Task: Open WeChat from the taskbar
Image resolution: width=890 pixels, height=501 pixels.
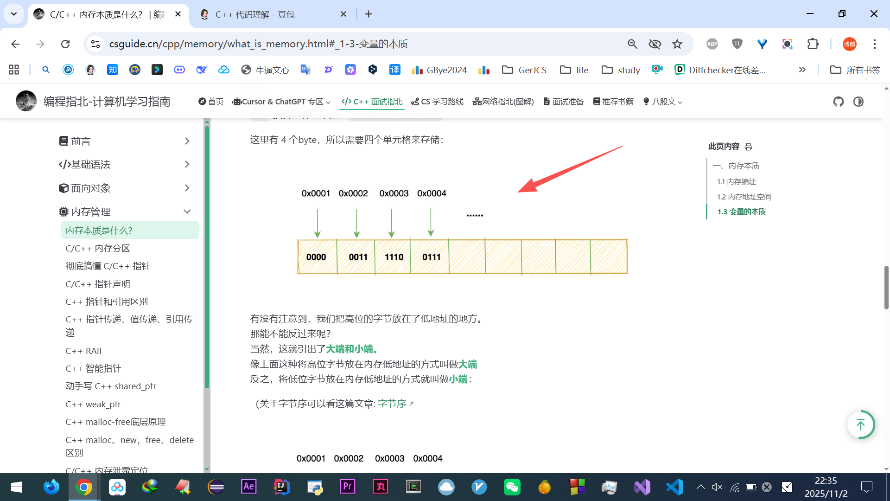Action: [x=512, y=487]
